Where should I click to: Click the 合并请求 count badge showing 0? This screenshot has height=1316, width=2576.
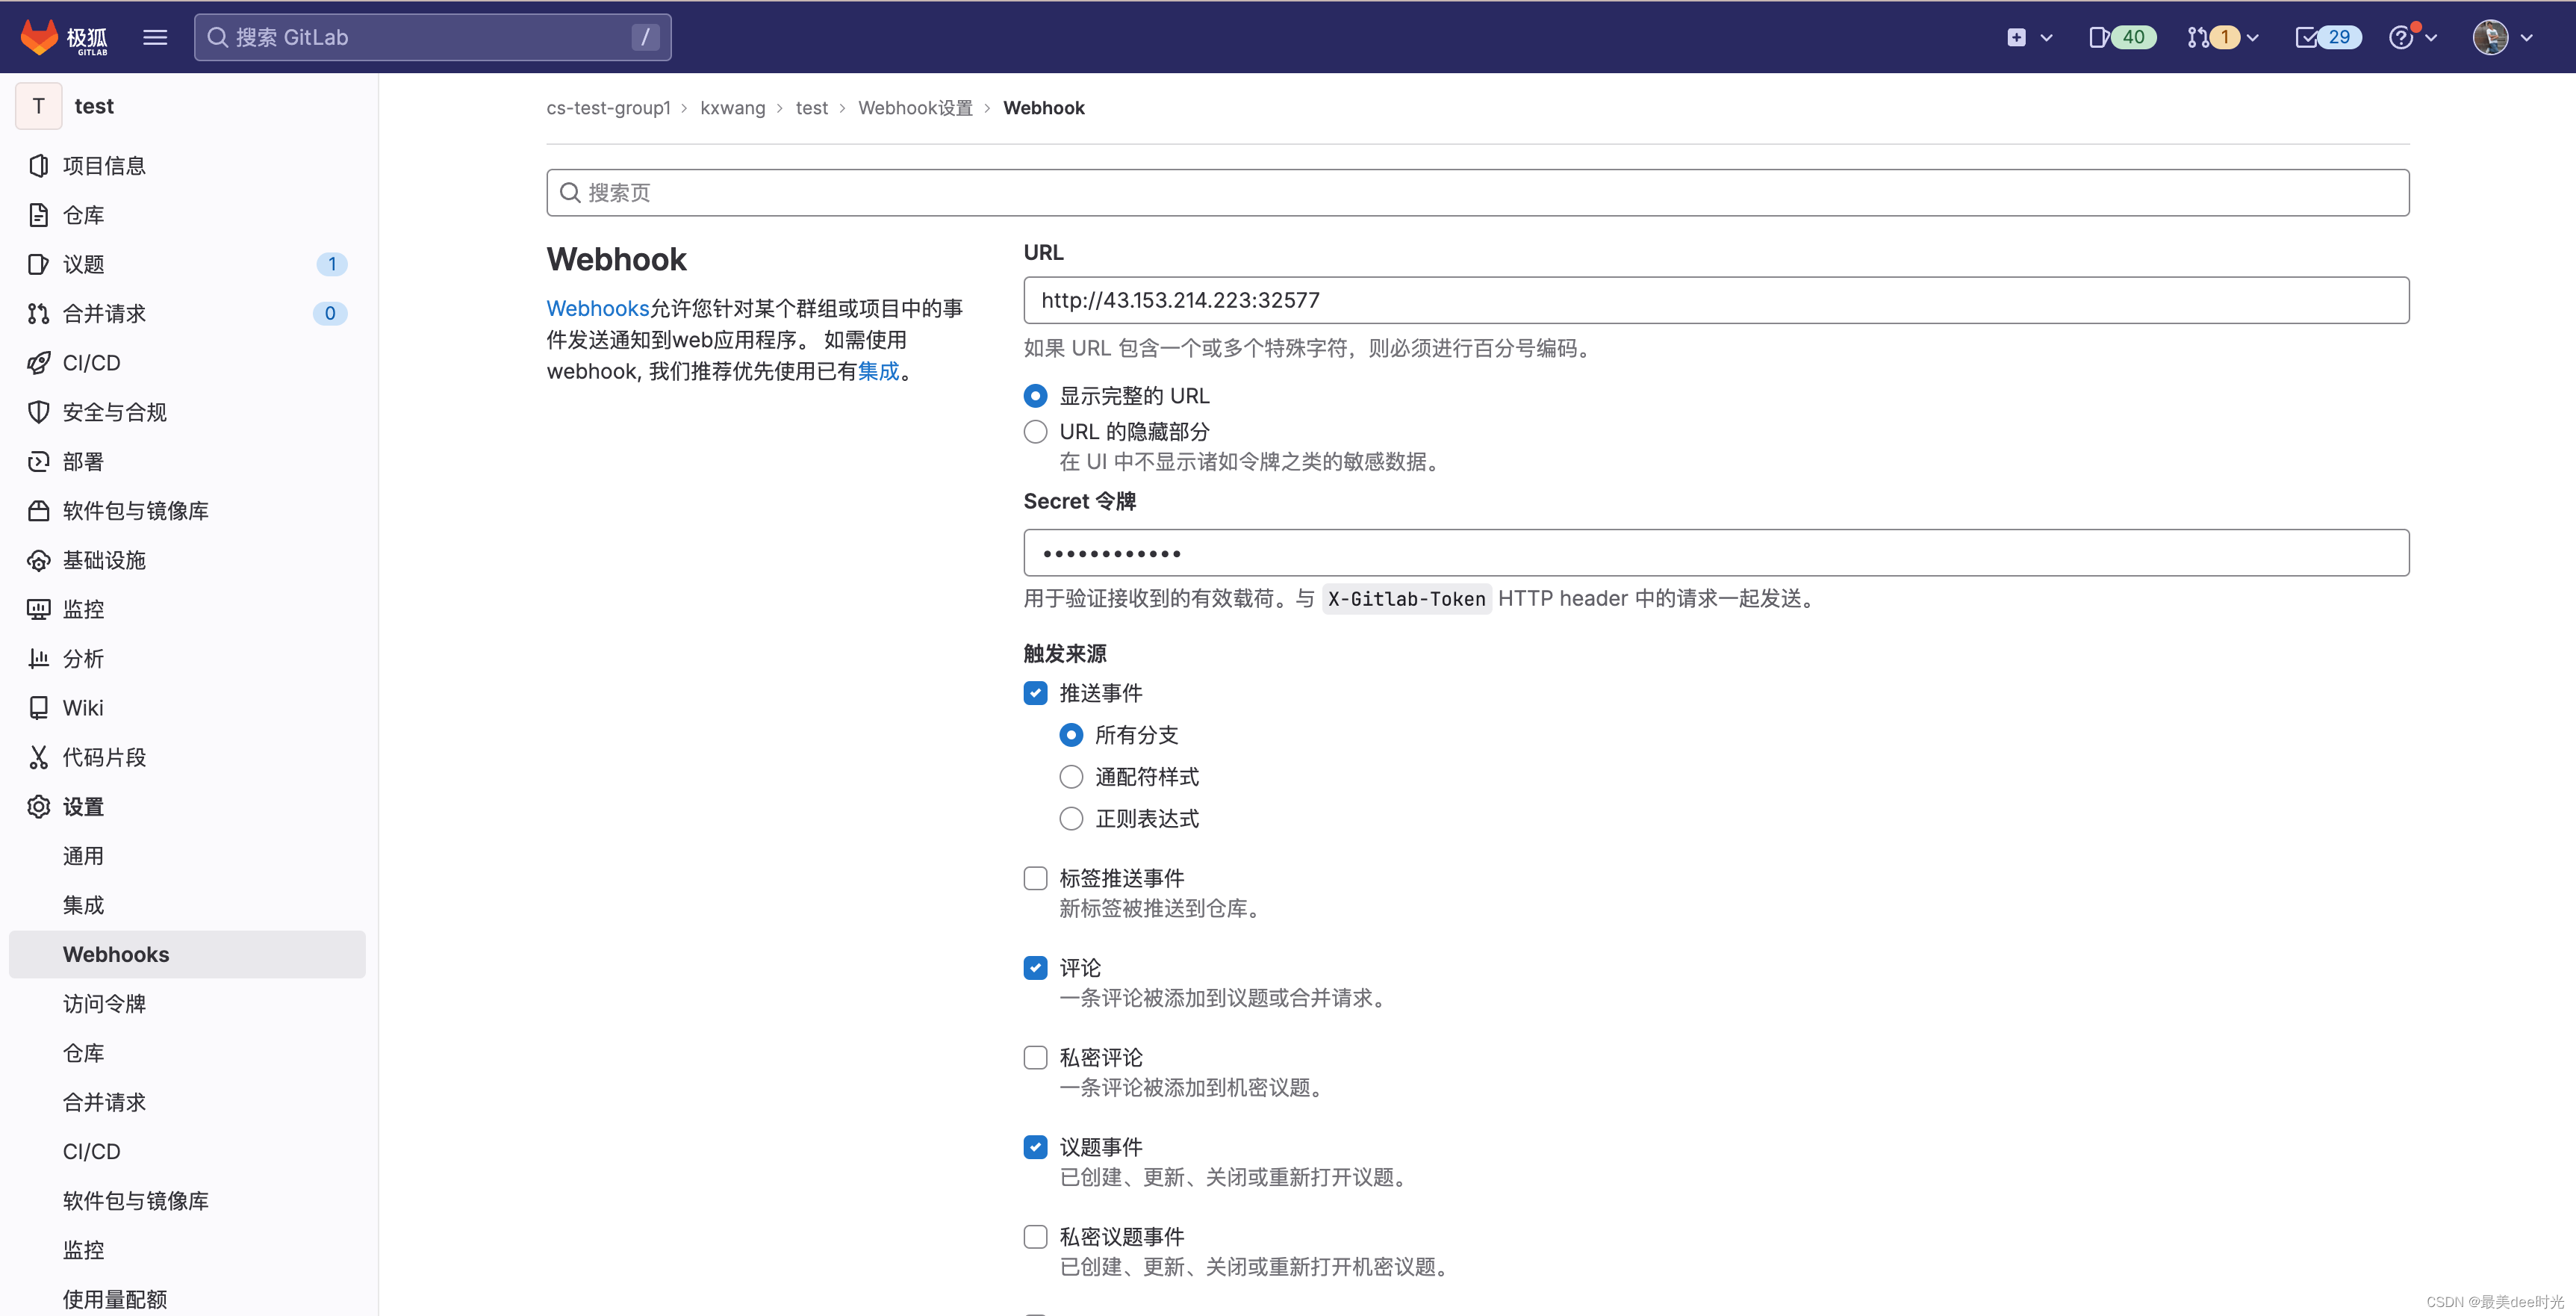(x=330, y=313)
